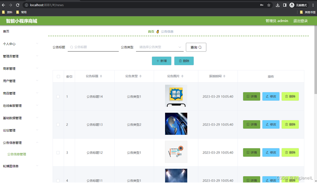Open the browser three-dot menu

[313, 5]
